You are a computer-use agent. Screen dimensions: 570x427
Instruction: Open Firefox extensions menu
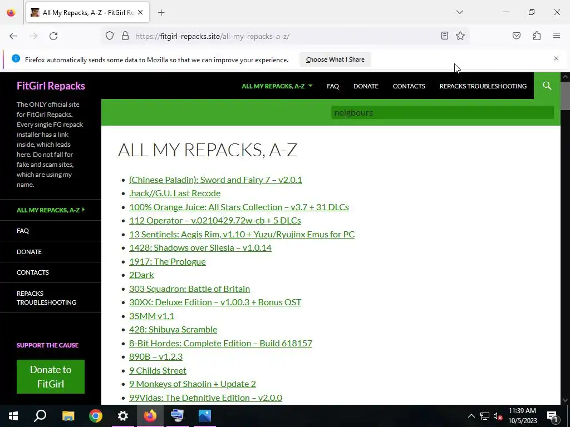[x=537, y=36]
